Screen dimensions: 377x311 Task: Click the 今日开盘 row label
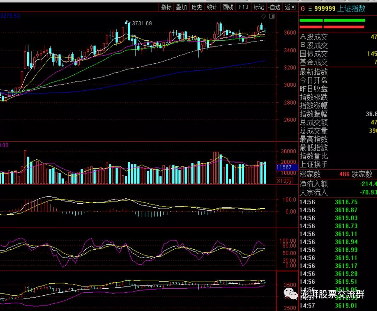314,80
